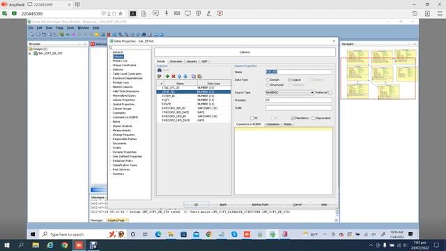446x251 pixels.
Task: Open AnyDesk hamburger main menu
Action: 440,13
